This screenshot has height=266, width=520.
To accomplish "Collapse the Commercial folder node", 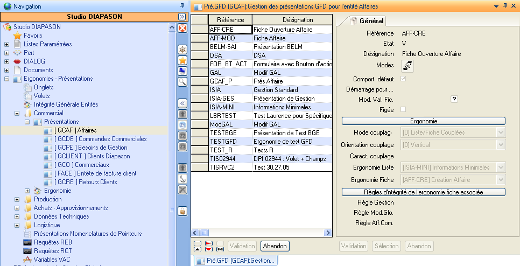I will [17, 113].
